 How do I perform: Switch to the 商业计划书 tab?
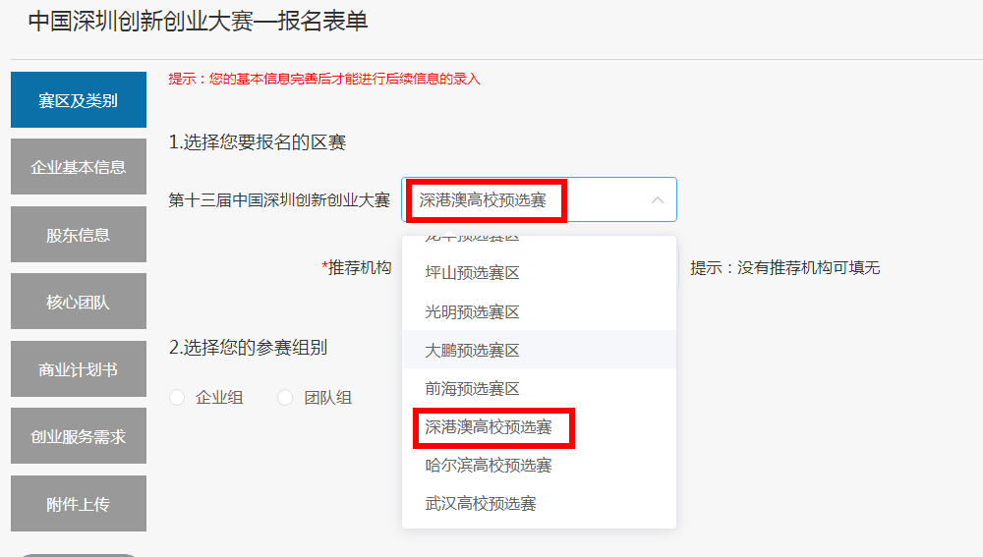point(79,369)
